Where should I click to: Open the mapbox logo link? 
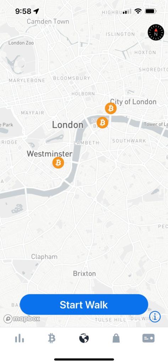point(22,319)
